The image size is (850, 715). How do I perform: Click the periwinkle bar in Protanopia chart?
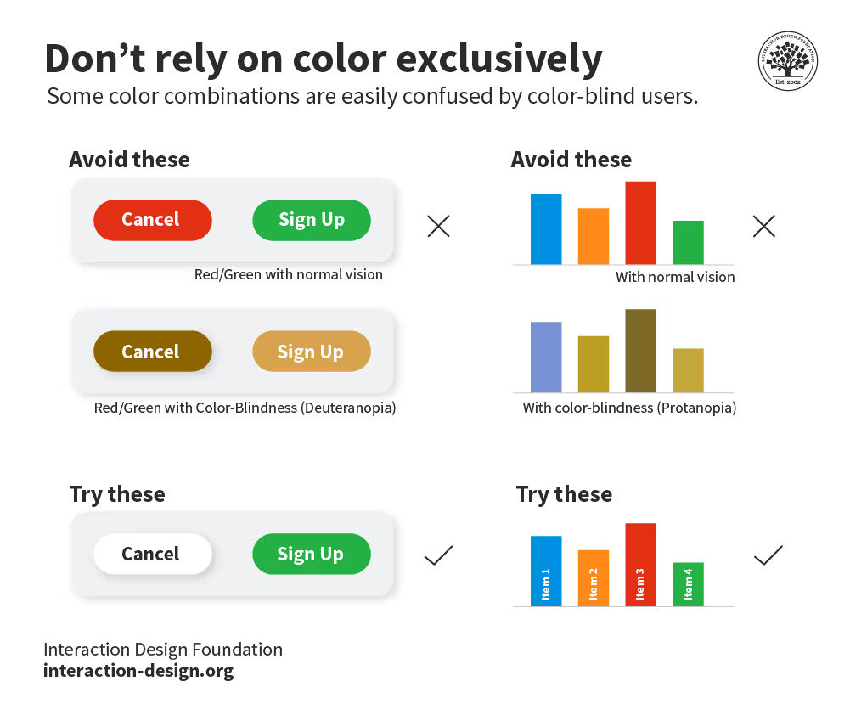point(546,357)
